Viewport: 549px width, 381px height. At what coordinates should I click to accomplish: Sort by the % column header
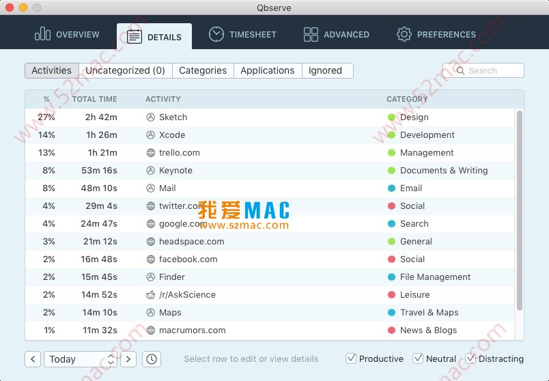(x=46, y=99)
